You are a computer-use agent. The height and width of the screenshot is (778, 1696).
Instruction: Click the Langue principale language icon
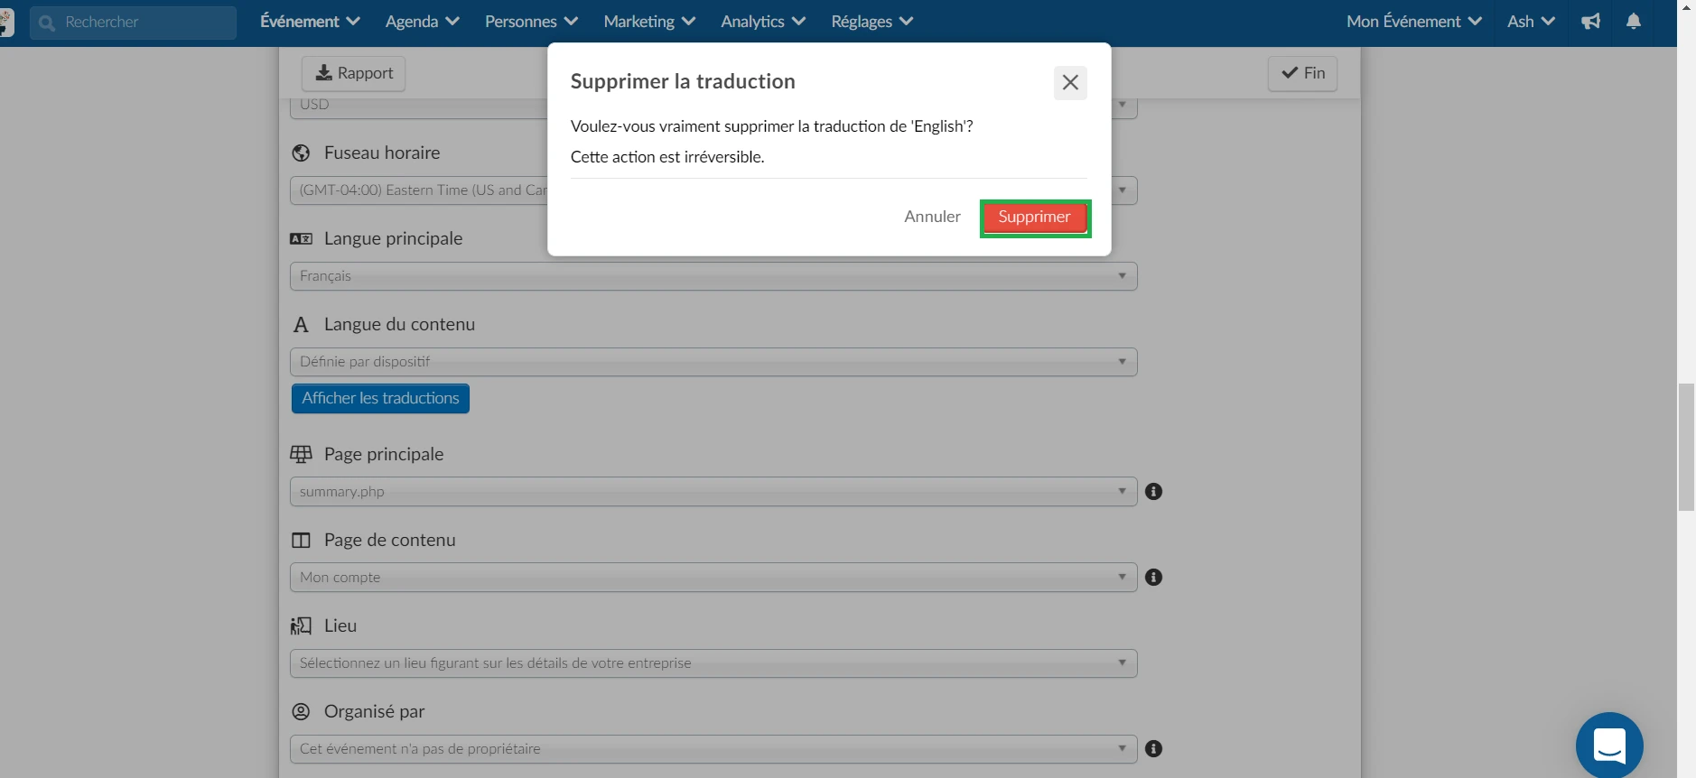click(x=301, y=239)
